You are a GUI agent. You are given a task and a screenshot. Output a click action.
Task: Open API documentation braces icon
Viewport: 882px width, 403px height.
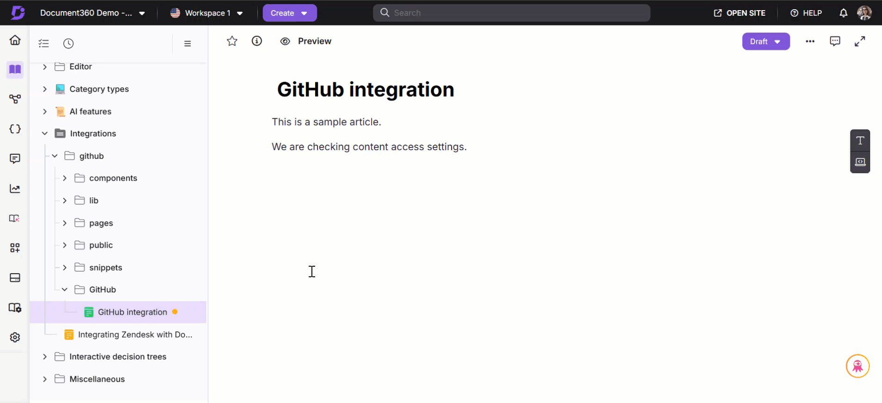tap(15, 129)
